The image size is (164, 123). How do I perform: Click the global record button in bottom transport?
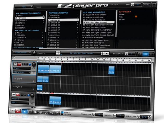pos(18,111)
